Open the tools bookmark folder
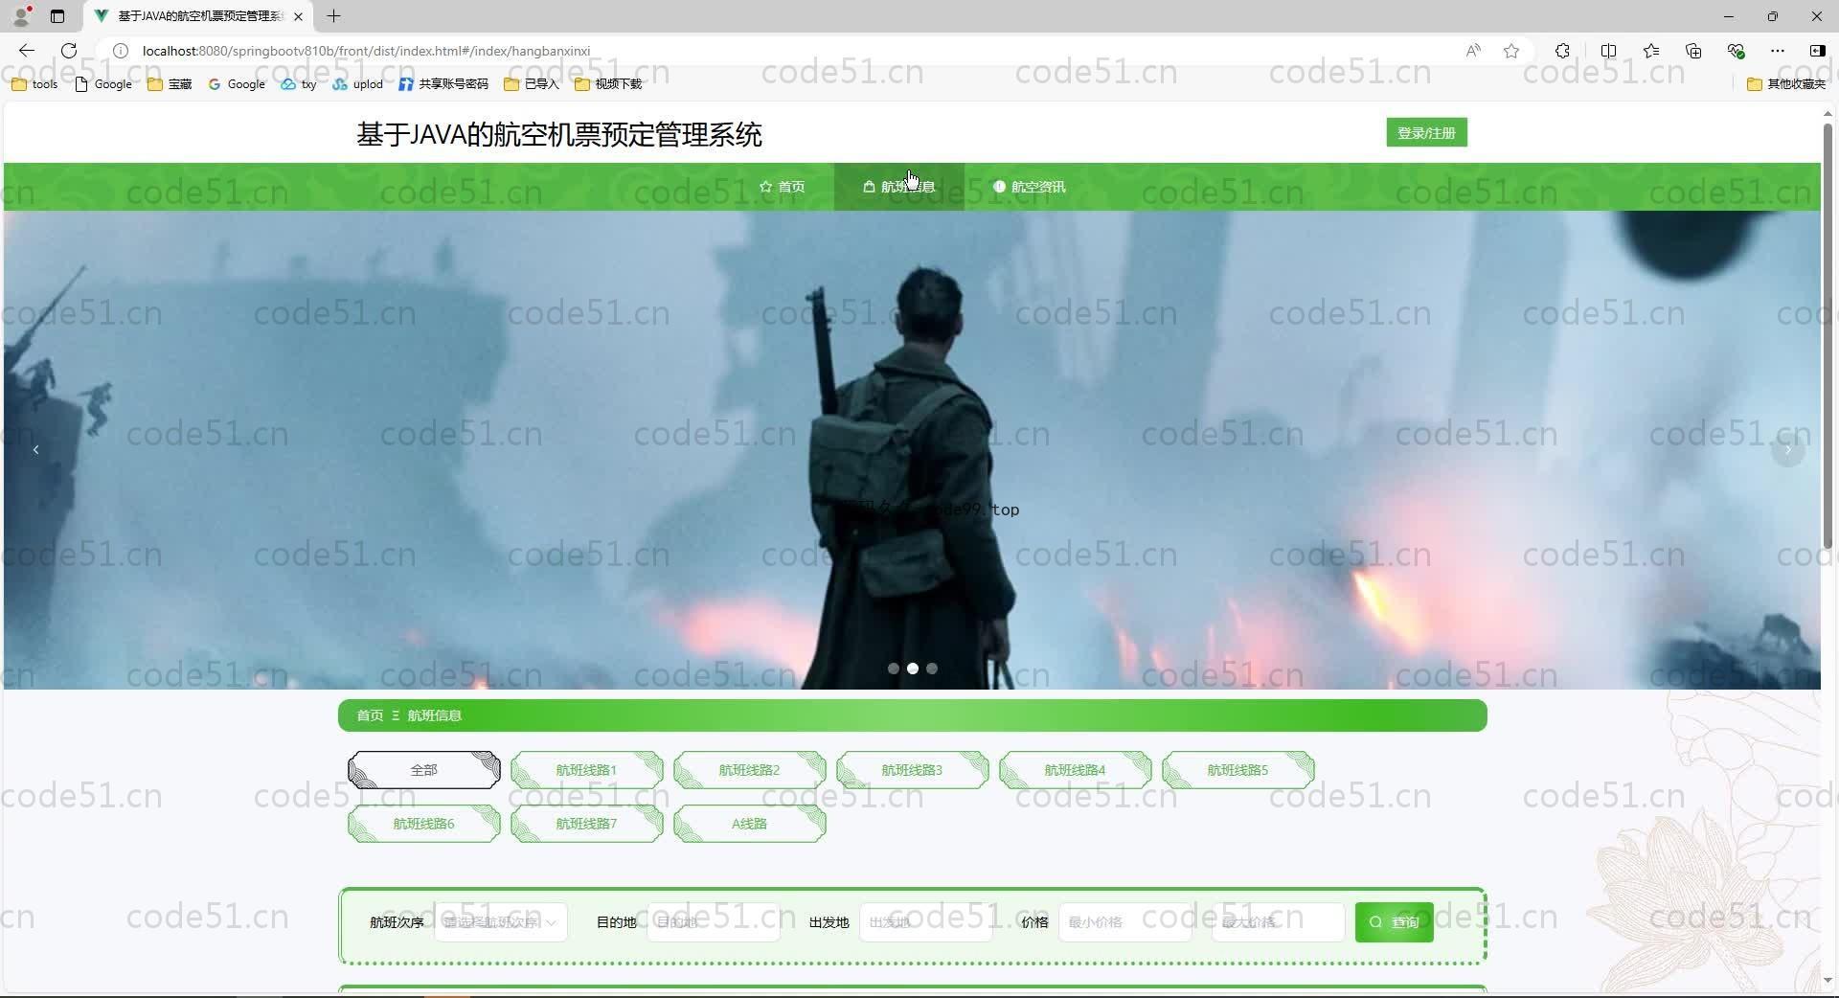The image size is (1839, 998). pyautogui.click(x=34, y=84)
